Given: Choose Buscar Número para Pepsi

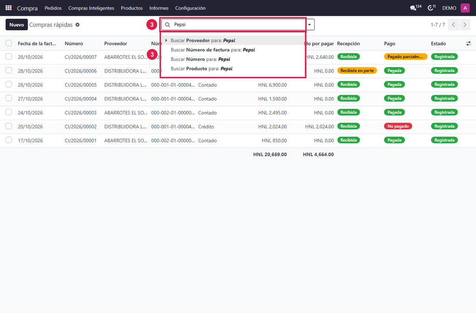Looking at the screenshot, I should [233, 59].
